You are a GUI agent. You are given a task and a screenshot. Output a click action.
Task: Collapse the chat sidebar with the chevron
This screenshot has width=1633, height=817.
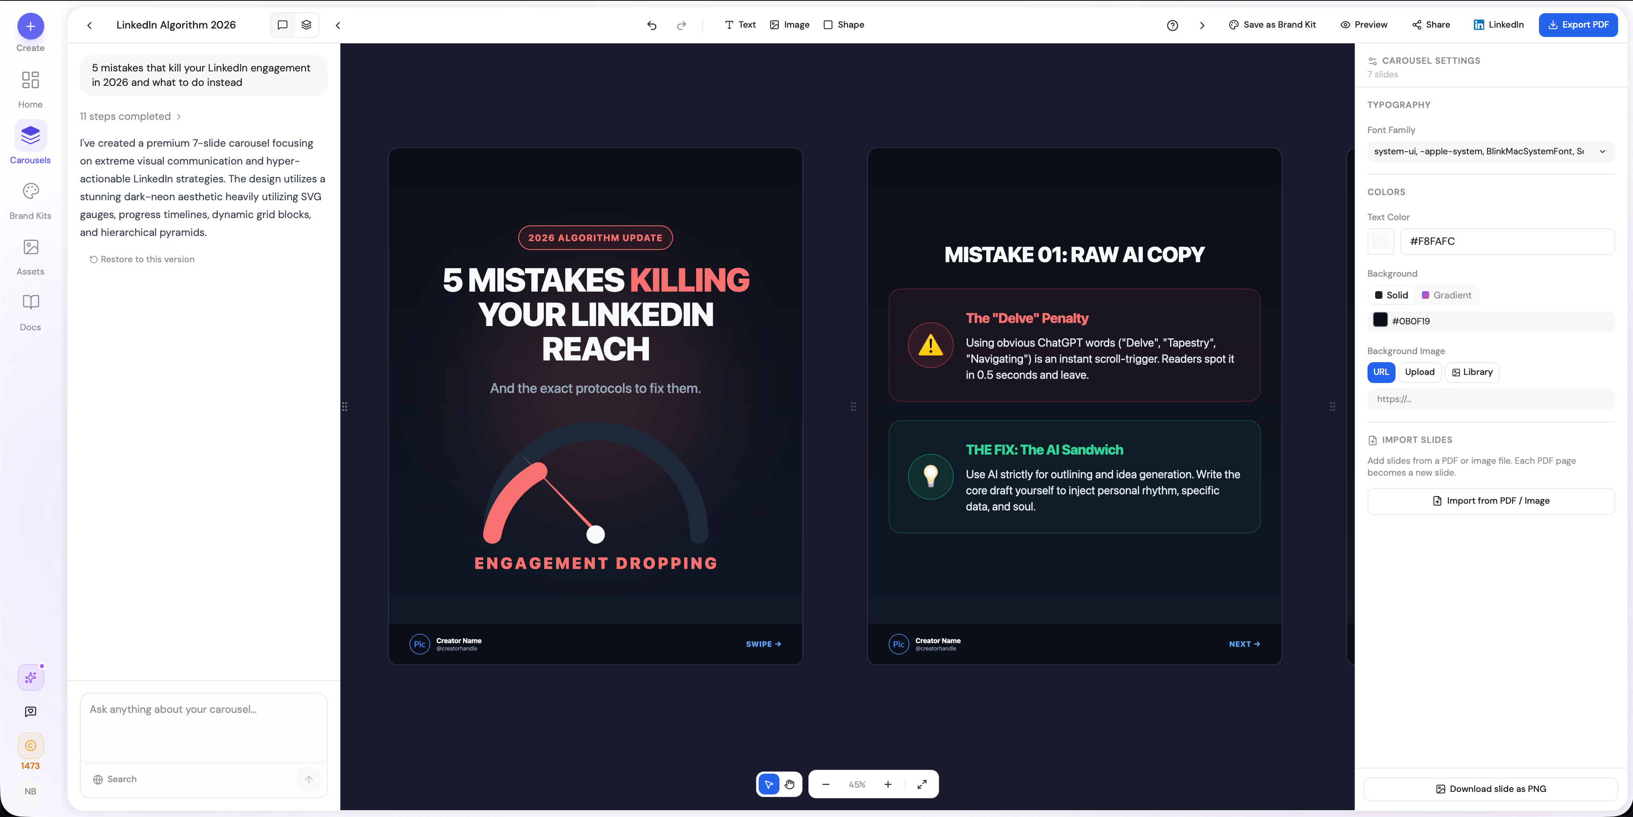click(338, 26)
